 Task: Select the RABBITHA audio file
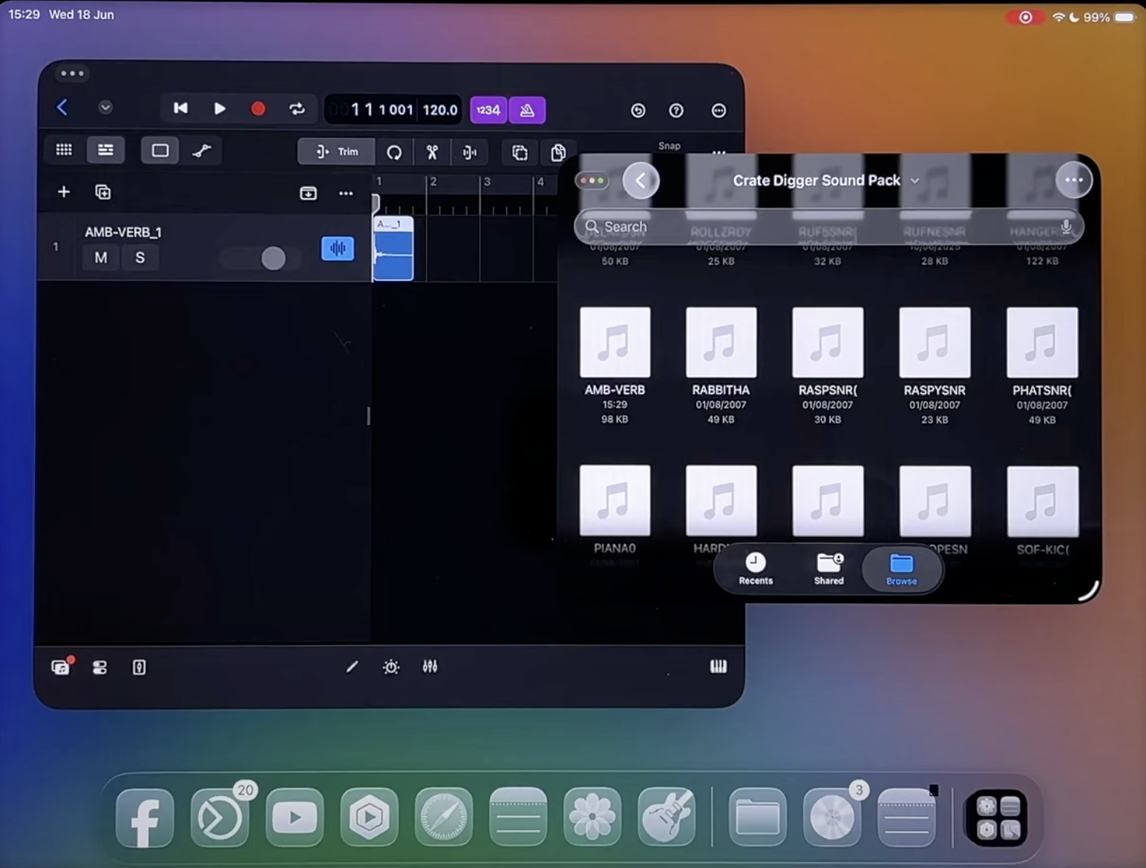point(721,343)
